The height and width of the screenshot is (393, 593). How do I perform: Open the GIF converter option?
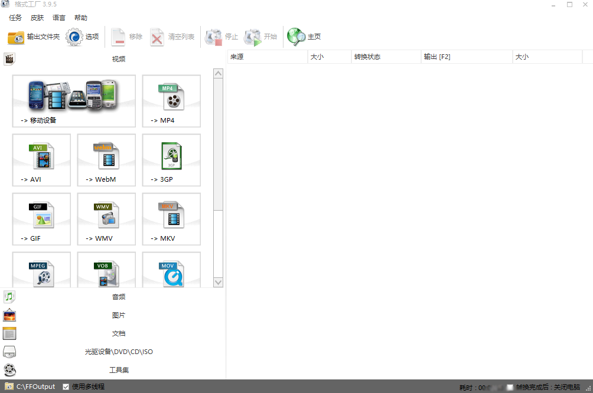click(x=41, y=219)
